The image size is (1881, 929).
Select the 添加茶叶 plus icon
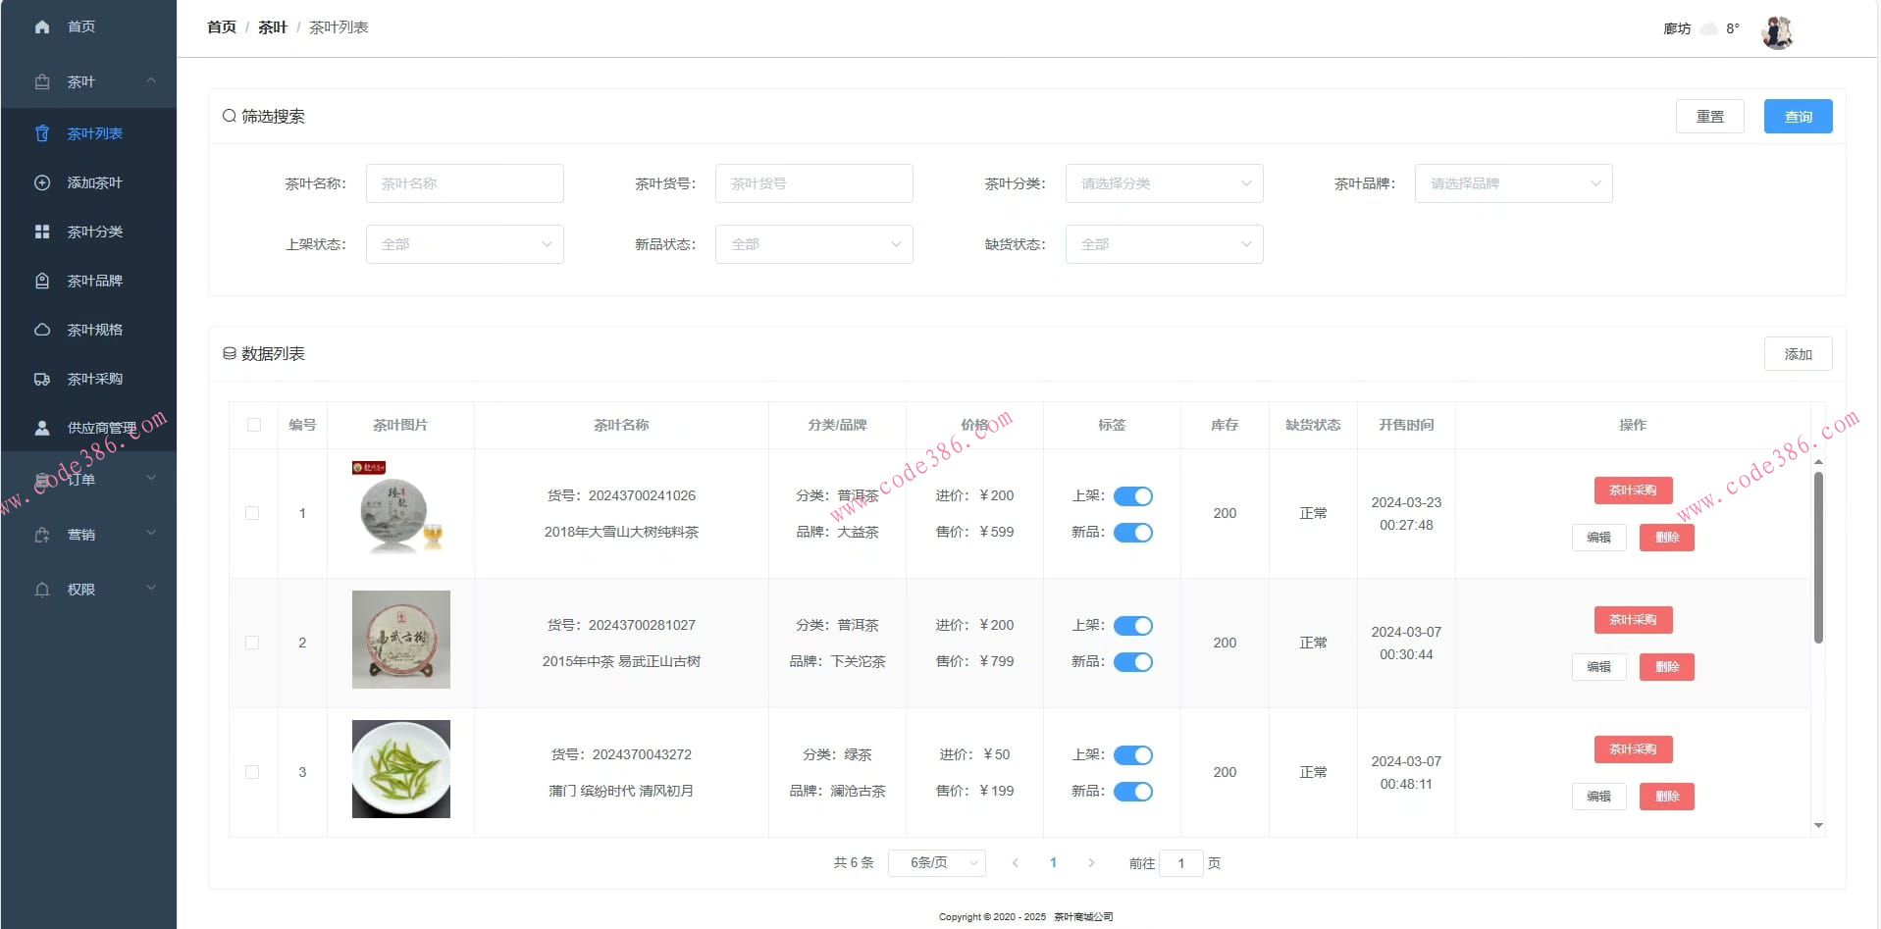click(x=42, y=182)
